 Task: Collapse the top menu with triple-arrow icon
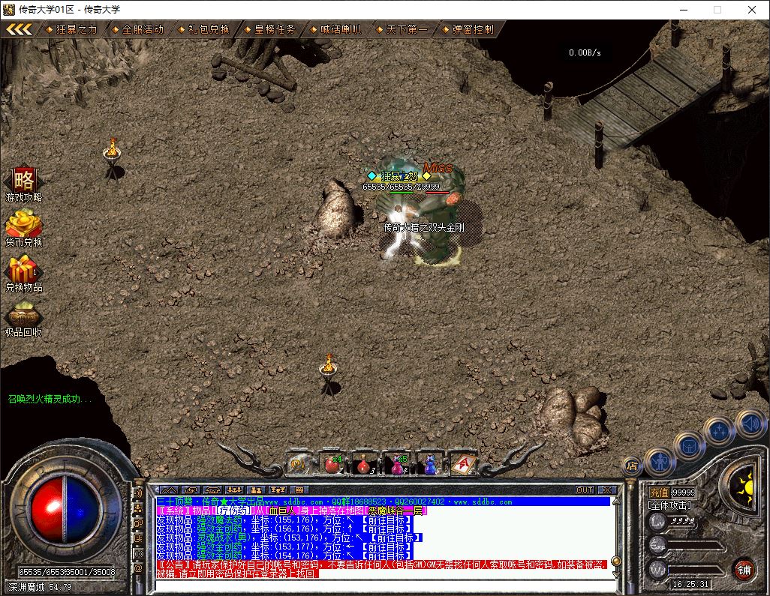click(x=19, y=29)
